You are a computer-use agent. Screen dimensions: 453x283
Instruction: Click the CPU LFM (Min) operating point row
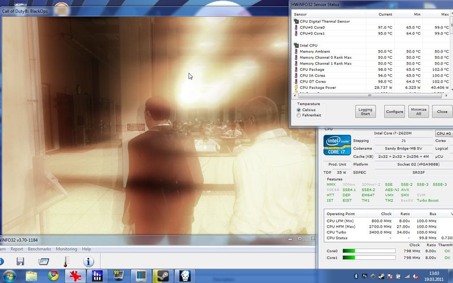point(388,221)
